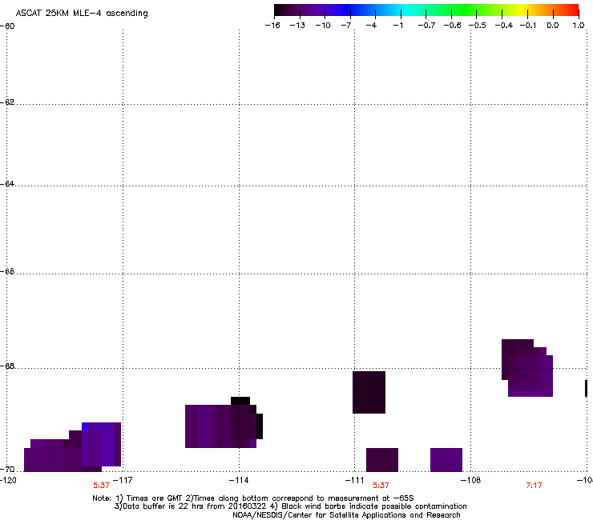Click the data cluster crossing the -114 gridline
Image resolution: width=593 pixels, height=520 pixels.
tap(224, 422)
